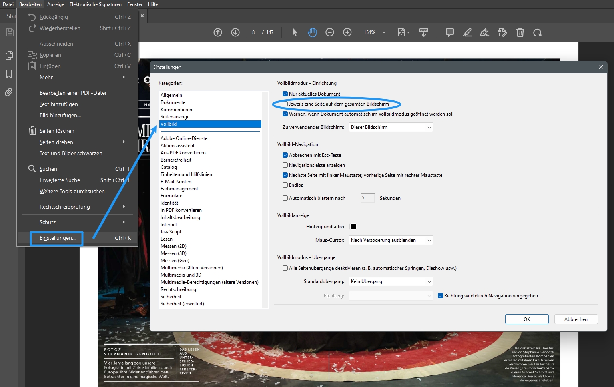Click the previous page up-arrow icon
614x387 pixels.
coord(218,32)
